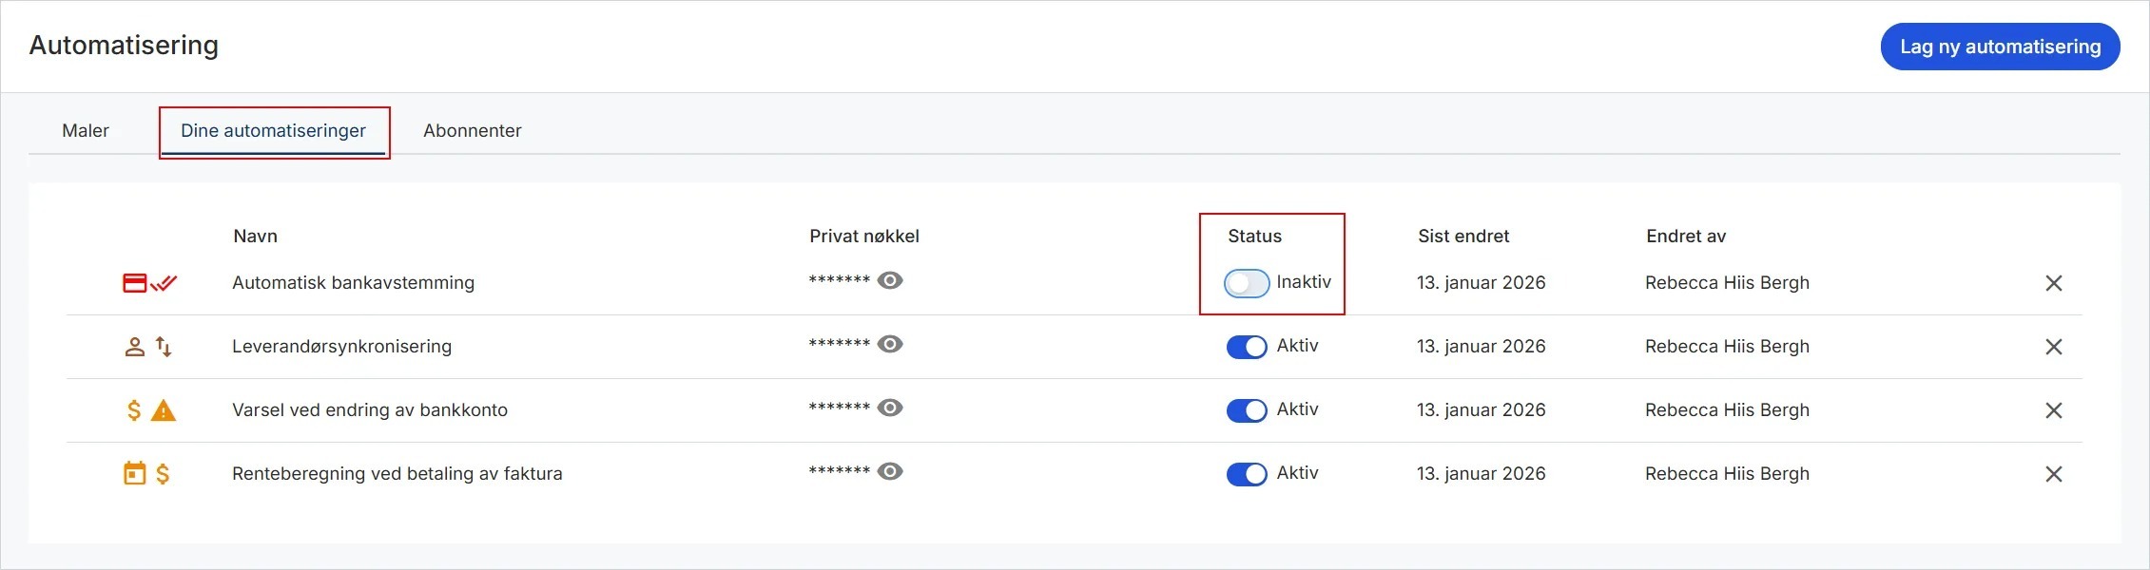Click Lag ny automatisering button
Viewport: 2150px width, 570px height.
tap(2000, 47)
